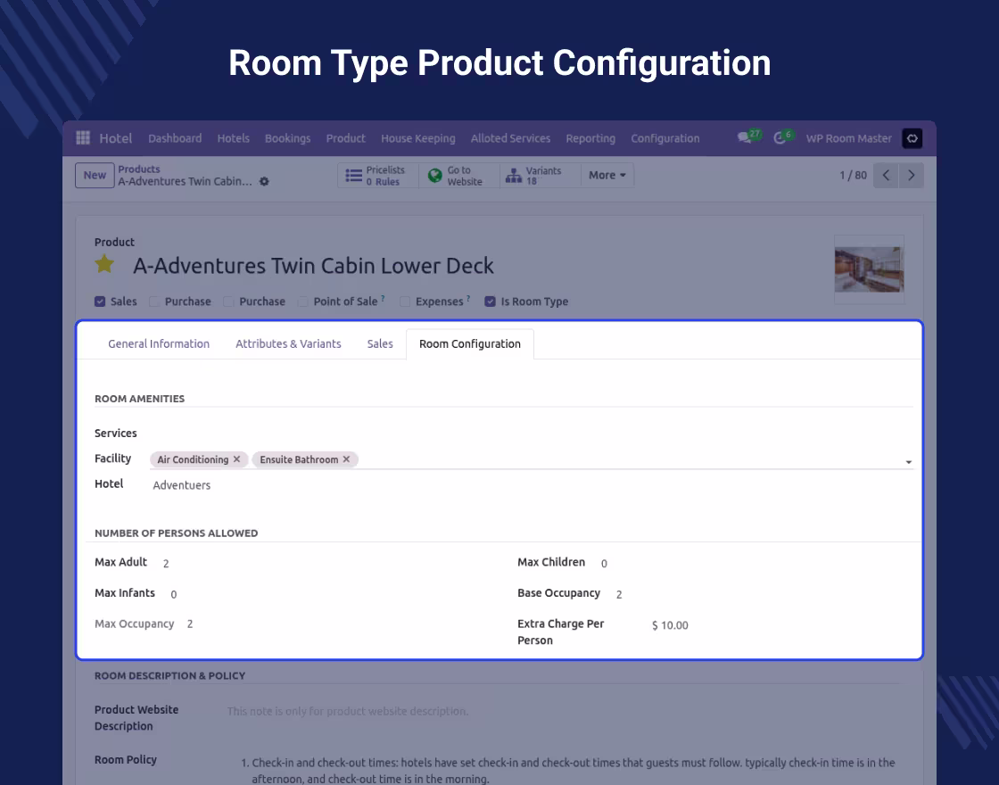The height and width of the screenshot is (785, 999).
Task: Open the Products breadcrumb link
Action: (139, 169)
